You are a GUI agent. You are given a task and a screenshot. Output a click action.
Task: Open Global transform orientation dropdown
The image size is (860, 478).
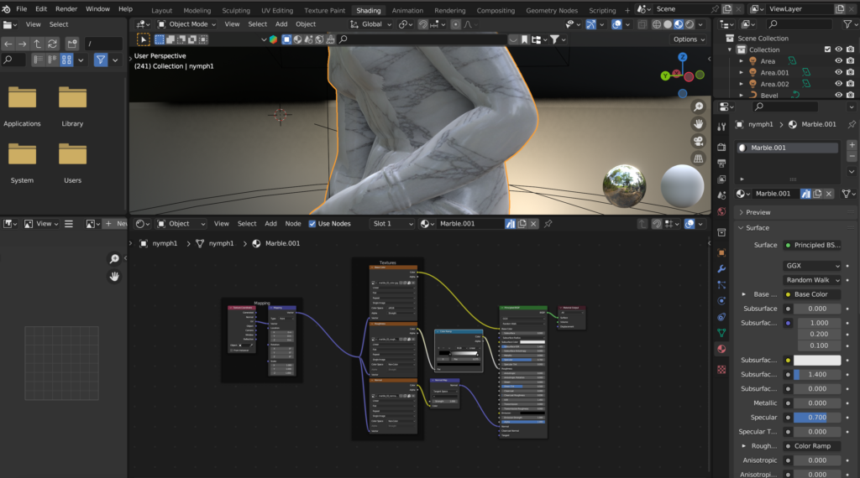point(370,24)
